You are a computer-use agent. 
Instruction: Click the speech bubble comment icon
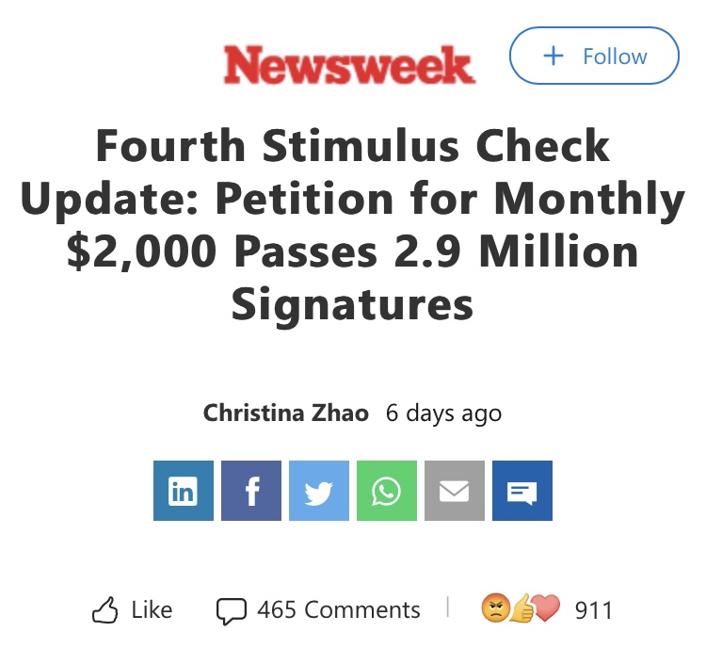(231, 611)
